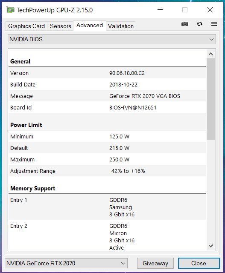Select the Maximum power value 250.0 W

pos(119,159)
